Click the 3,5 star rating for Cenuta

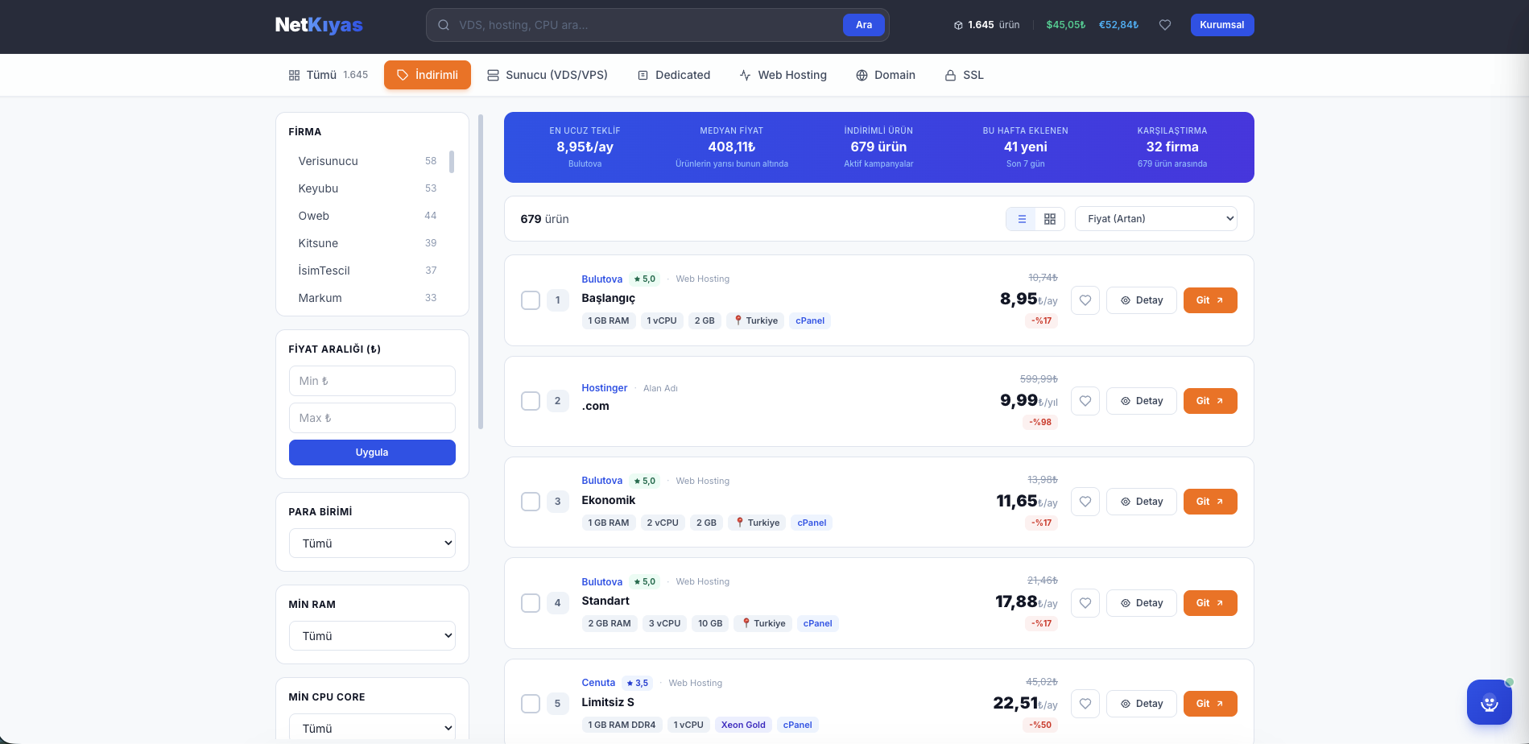coord(638,683)
